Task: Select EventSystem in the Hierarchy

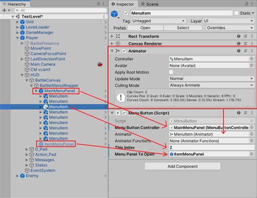Action: tap(43, 170)
